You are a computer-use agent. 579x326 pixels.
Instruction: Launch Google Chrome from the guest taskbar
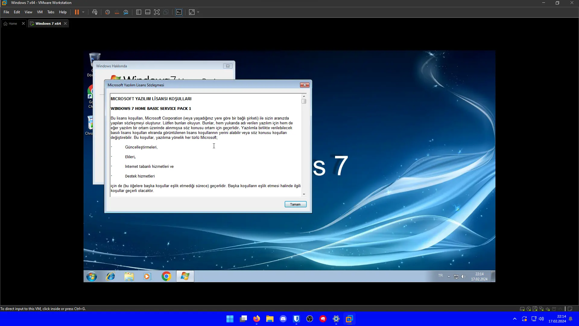[166, 276]
